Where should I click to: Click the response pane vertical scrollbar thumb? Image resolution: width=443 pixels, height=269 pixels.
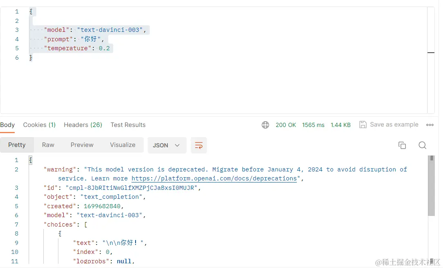432,187
